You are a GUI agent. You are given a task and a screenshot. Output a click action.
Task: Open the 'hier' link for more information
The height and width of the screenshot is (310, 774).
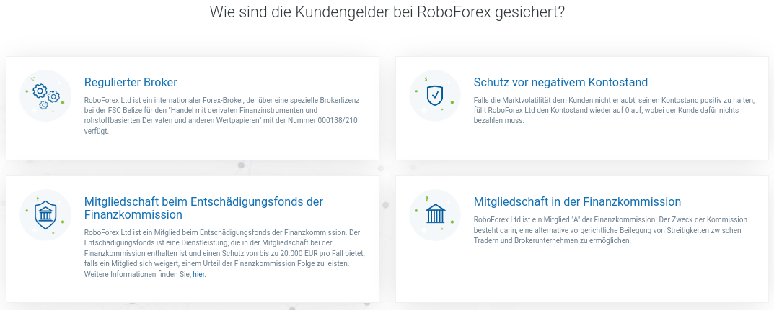click(x=198, y=275)
